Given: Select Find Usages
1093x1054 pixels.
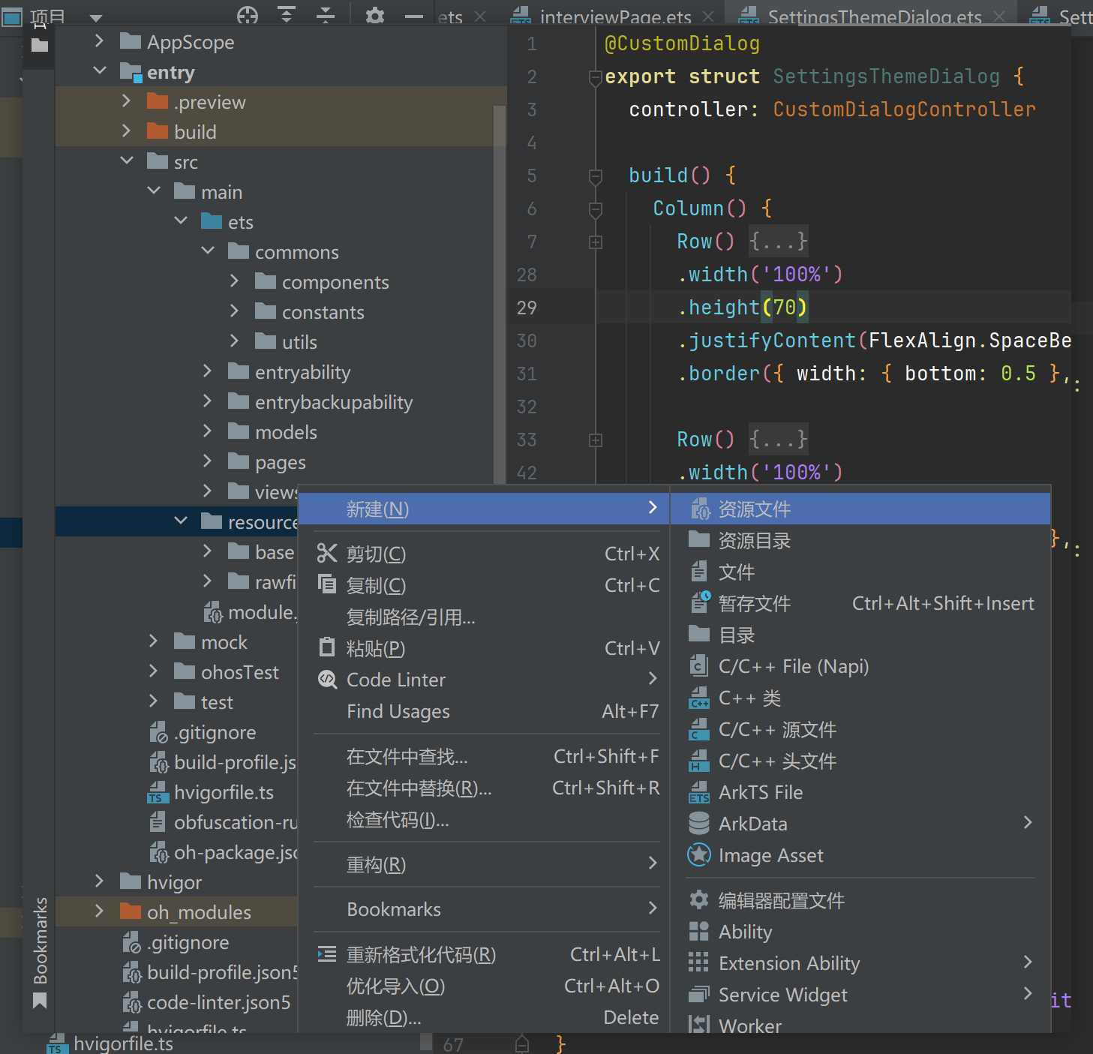Looking at the screenshot, I should (484, 711).
